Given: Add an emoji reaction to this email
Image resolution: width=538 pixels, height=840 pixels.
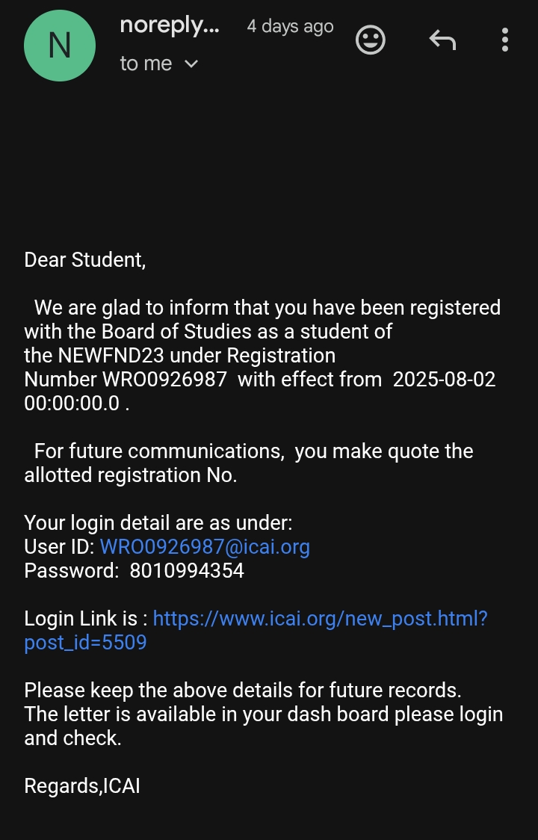Looking at the screenshot, I should coord(371,40).
